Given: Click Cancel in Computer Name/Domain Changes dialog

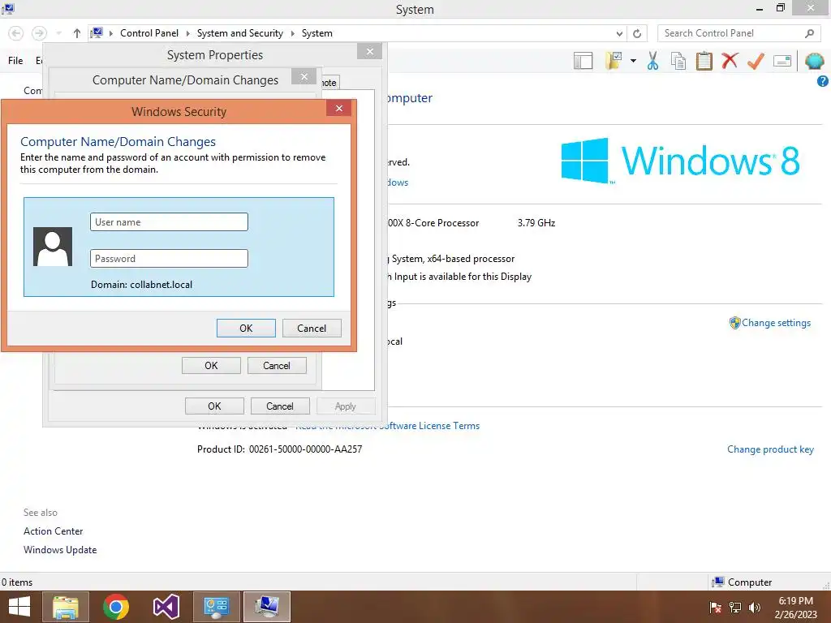Looking at the screenshot, I should (x=277, y=366).
